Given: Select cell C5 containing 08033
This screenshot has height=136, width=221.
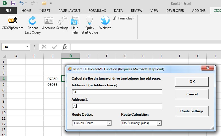Looking at the screenshot, I should [x=52, y=84].
